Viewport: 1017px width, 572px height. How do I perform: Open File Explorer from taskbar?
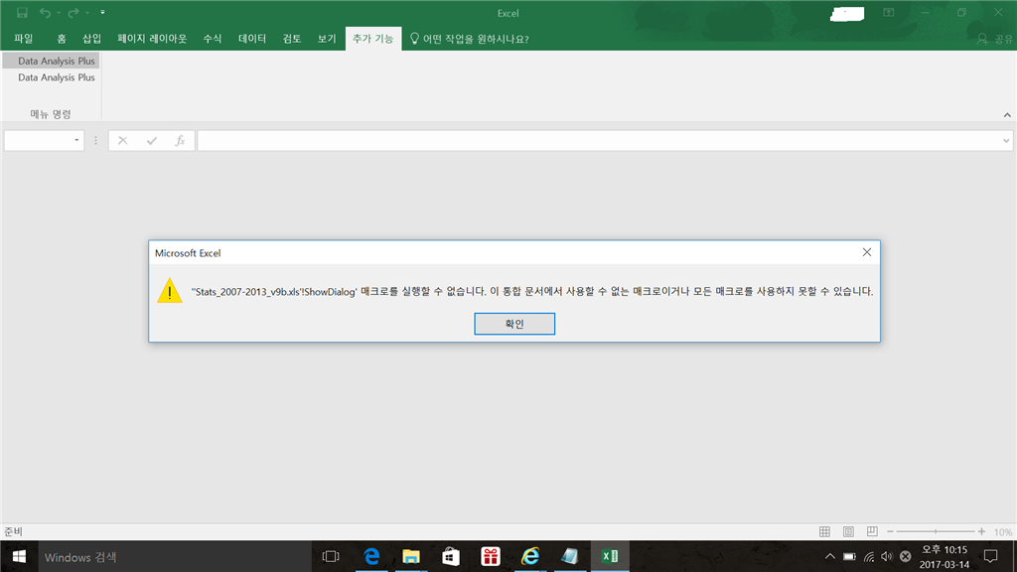coord(411,556)
